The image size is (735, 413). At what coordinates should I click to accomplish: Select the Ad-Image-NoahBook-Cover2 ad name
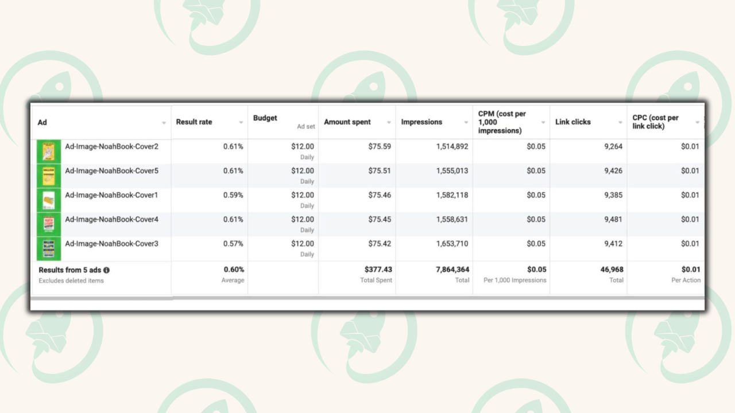(111, 146)
